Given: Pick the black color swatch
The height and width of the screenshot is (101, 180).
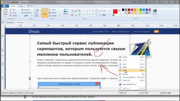Looking at the screenshot, I should coord(123,10).
